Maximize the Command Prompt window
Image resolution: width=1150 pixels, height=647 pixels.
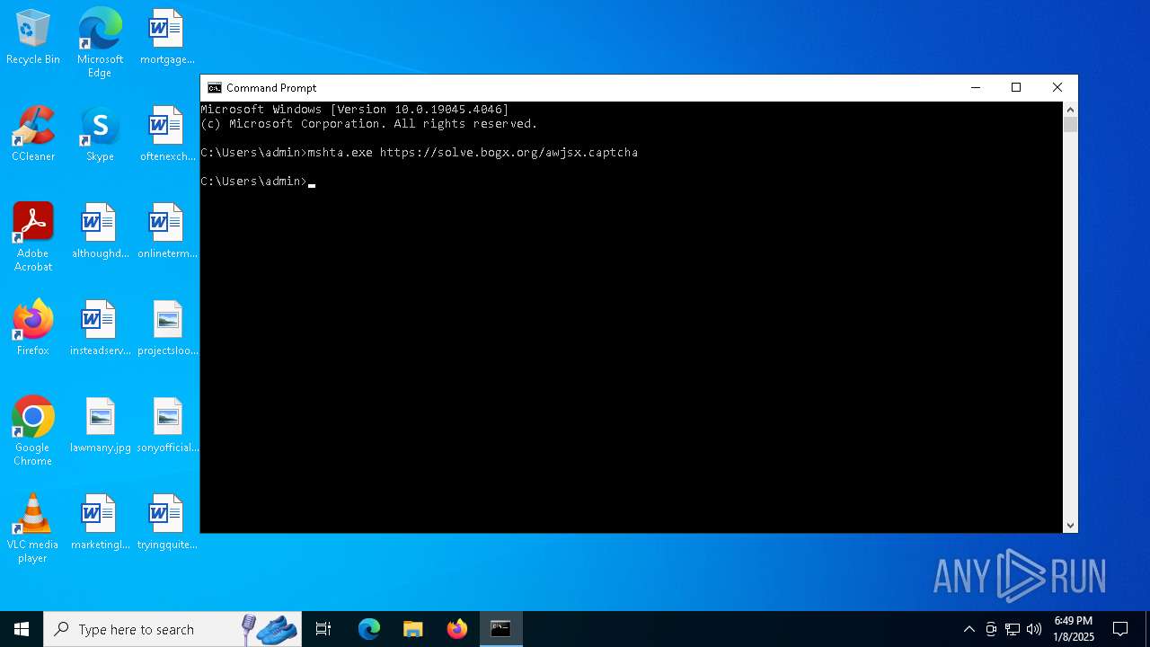[1016, 88]
